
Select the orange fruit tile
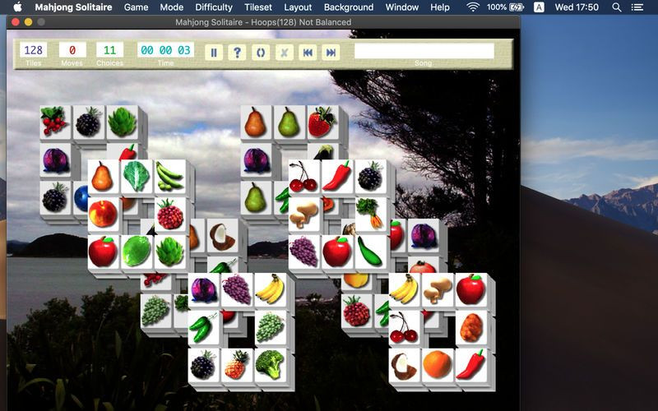[438, 365]
